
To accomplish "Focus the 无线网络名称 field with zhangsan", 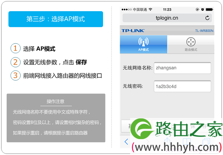I will pos(182,68).
